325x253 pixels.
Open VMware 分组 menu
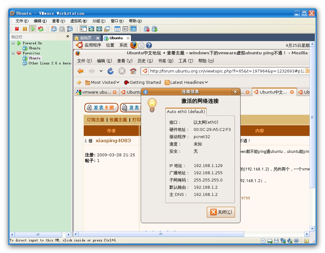(x=99, y=21)
